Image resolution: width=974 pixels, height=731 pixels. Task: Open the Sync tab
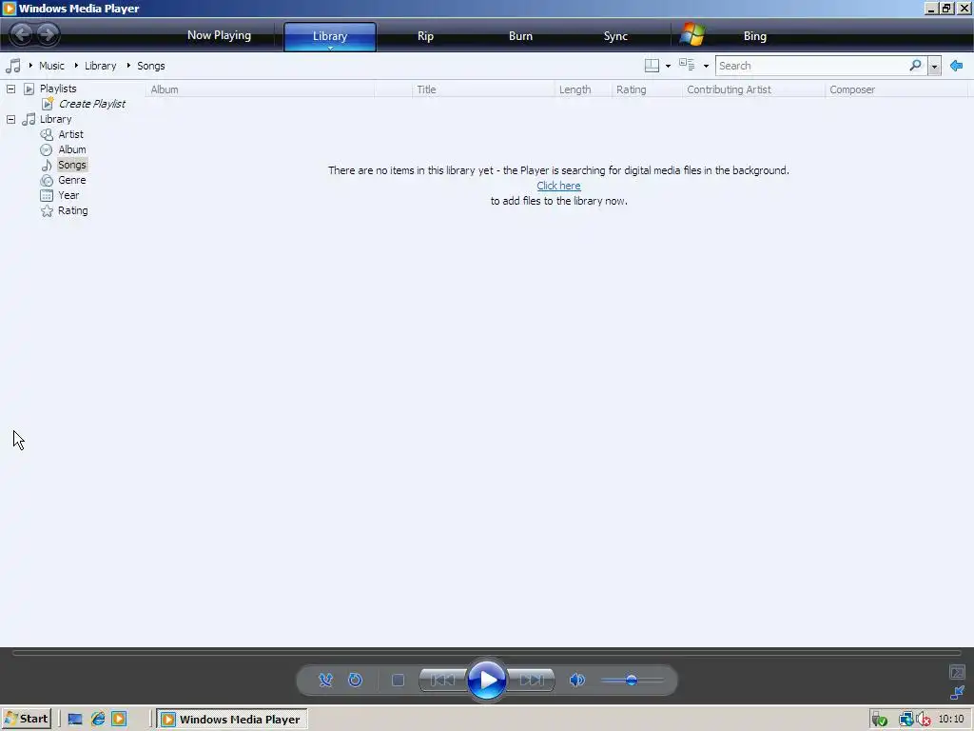[x=615, y=35]
